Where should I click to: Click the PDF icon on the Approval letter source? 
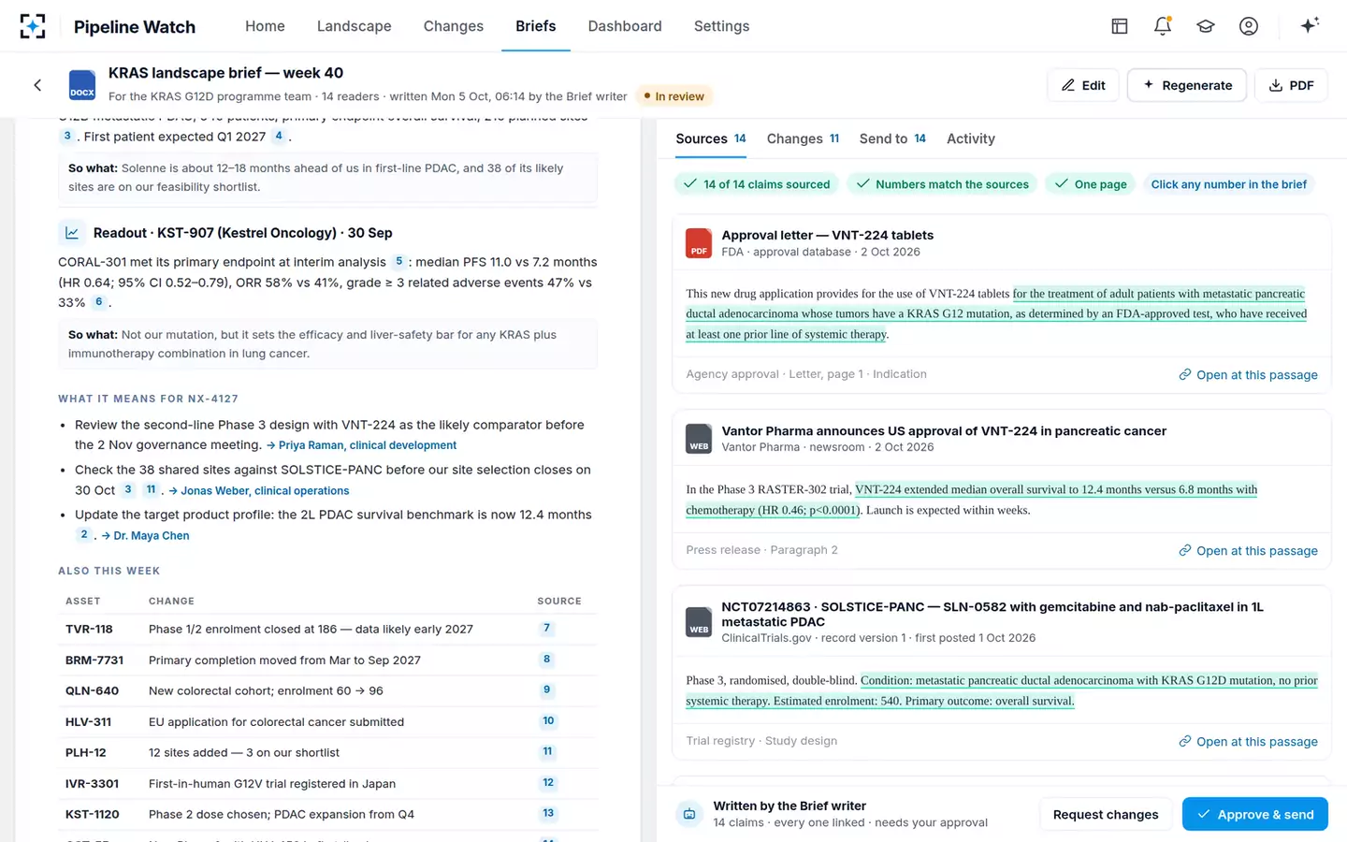(x=699, y=243)
